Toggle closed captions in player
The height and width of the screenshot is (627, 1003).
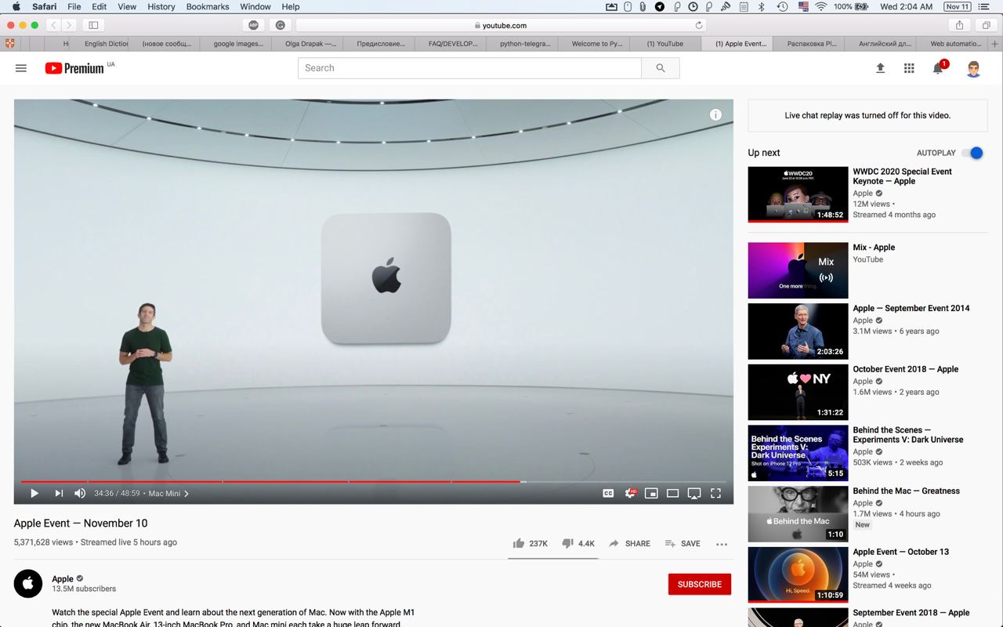[608, 493]
